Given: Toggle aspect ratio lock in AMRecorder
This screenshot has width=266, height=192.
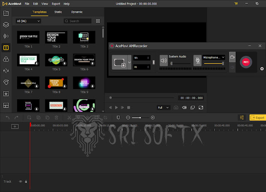Looking at the screenshot, I should pos(153,62).
